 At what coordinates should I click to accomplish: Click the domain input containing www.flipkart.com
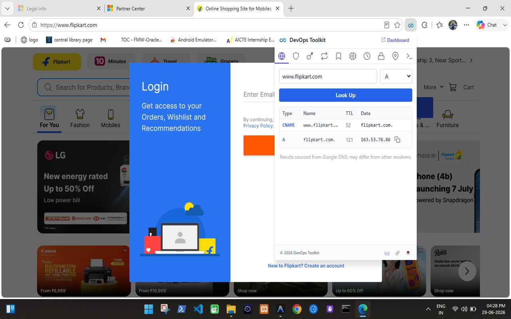(328, 77)
